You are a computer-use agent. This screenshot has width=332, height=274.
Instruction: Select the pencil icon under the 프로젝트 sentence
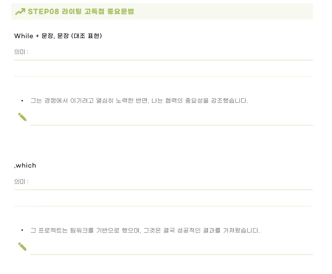22,247
